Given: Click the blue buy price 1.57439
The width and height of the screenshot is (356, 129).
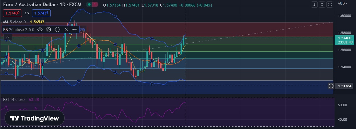Looking at the screenshot, I should pyautogui.click(x=41, y=13).
